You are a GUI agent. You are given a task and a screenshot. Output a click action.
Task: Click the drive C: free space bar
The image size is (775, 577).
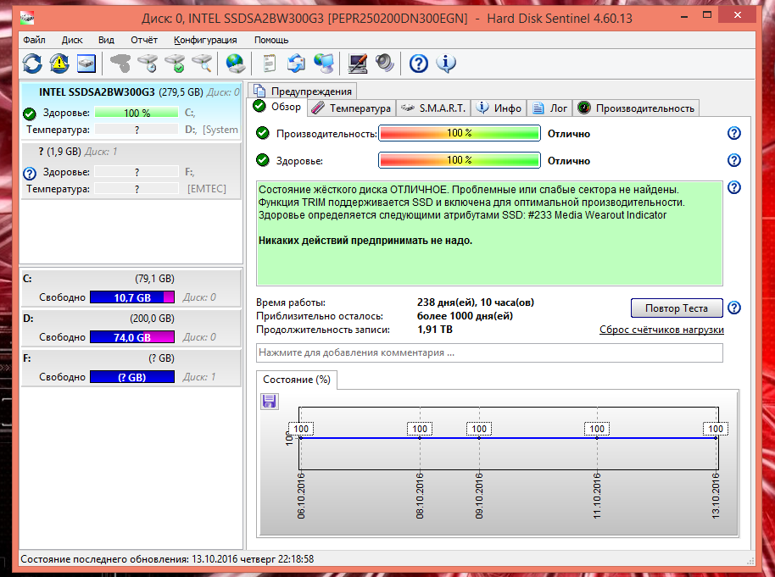pyautogui.click(x=131, y=297)
